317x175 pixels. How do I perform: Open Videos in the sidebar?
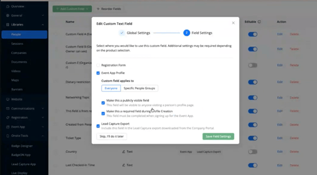coord(16,71)
